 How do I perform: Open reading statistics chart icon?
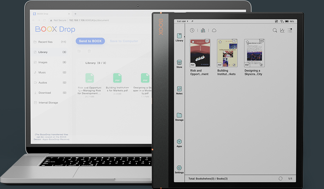[282, 31]
